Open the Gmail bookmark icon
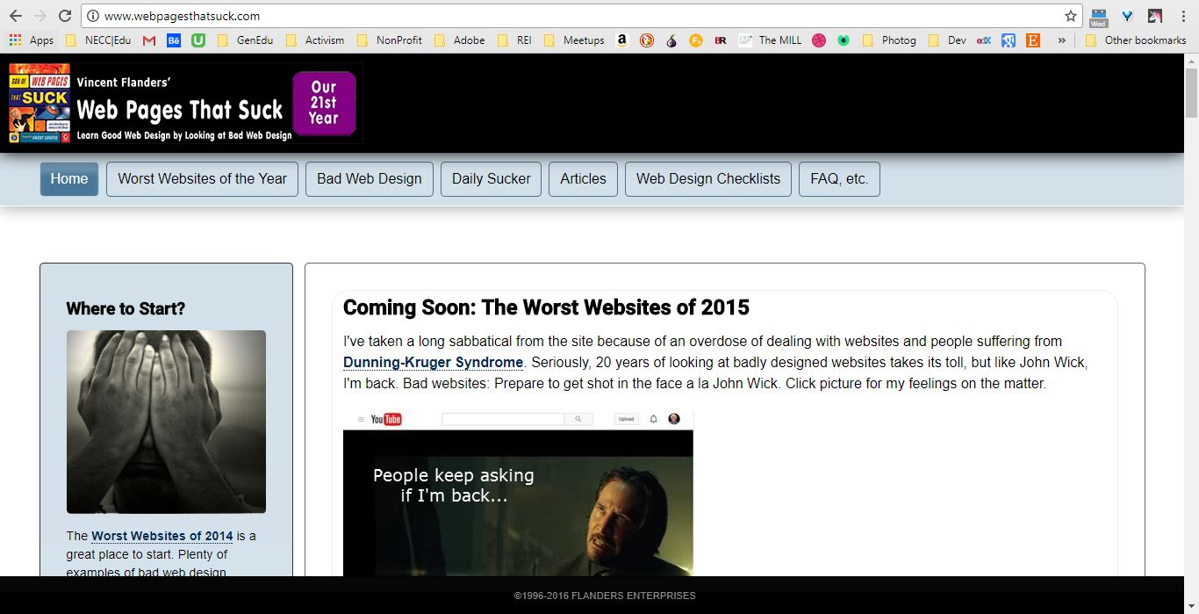The width and height of the screenshot is (1199, 614). pos(149,40)
